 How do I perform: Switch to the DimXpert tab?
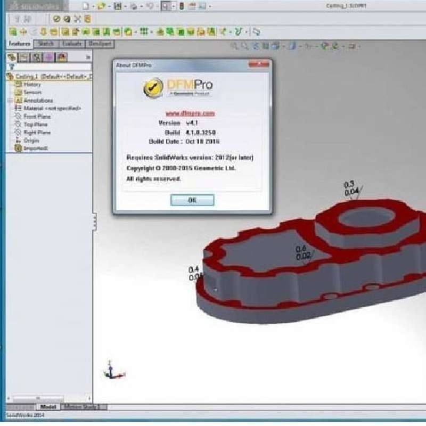point(100,44)
